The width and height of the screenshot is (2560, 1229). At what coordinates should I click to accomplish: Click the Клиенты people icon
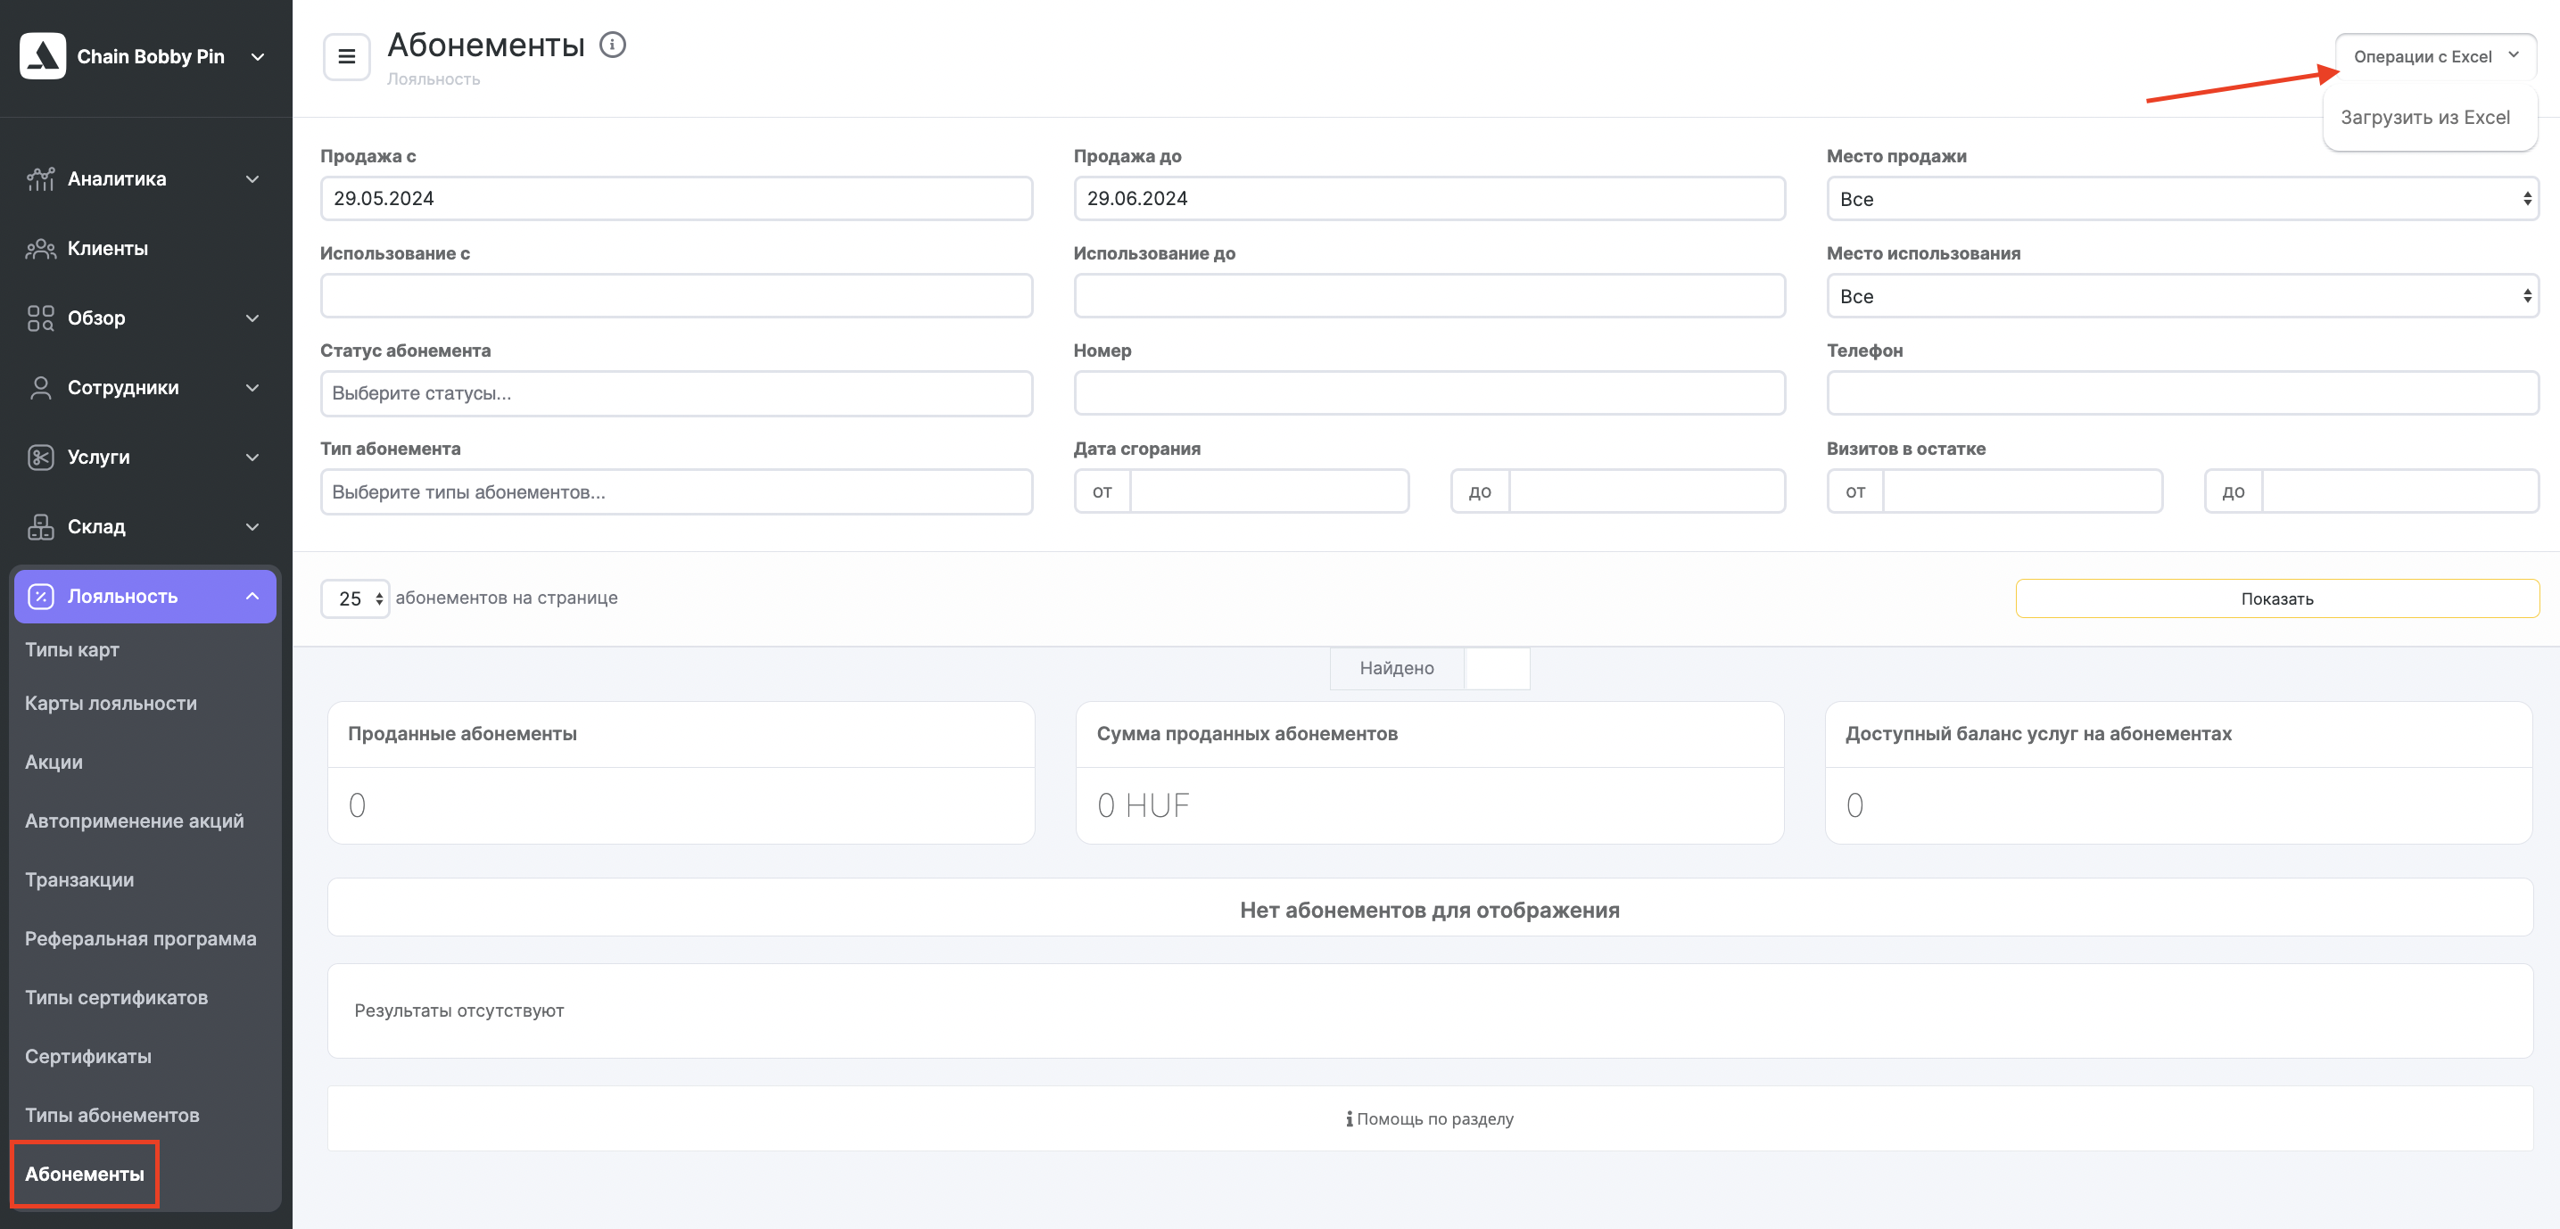click(x=40, y=248)
